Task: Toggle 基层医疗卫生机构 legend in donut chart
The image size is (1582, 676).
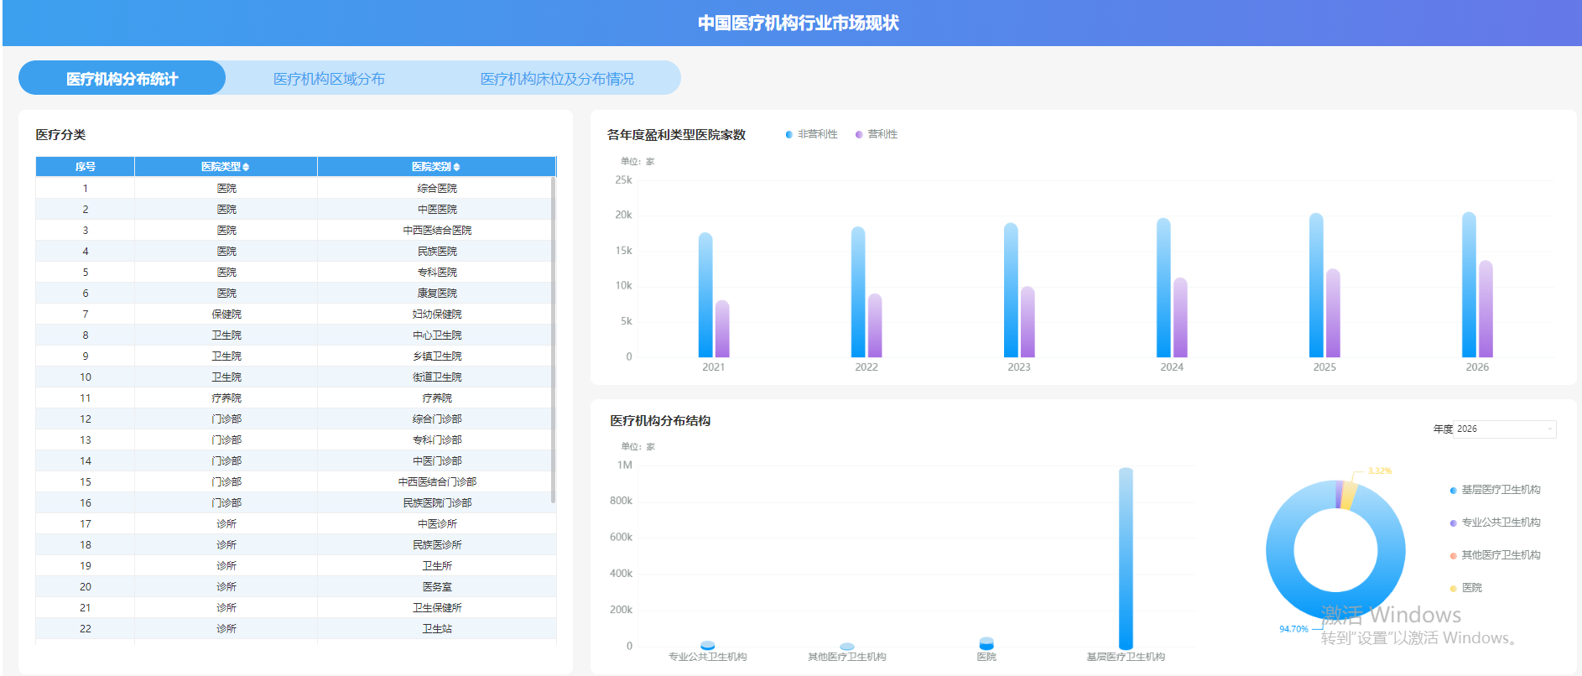Action: (x=1495, y=490)
